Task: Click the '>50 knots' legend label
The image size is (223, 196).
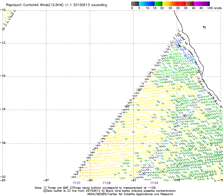Action: point(214,8)
